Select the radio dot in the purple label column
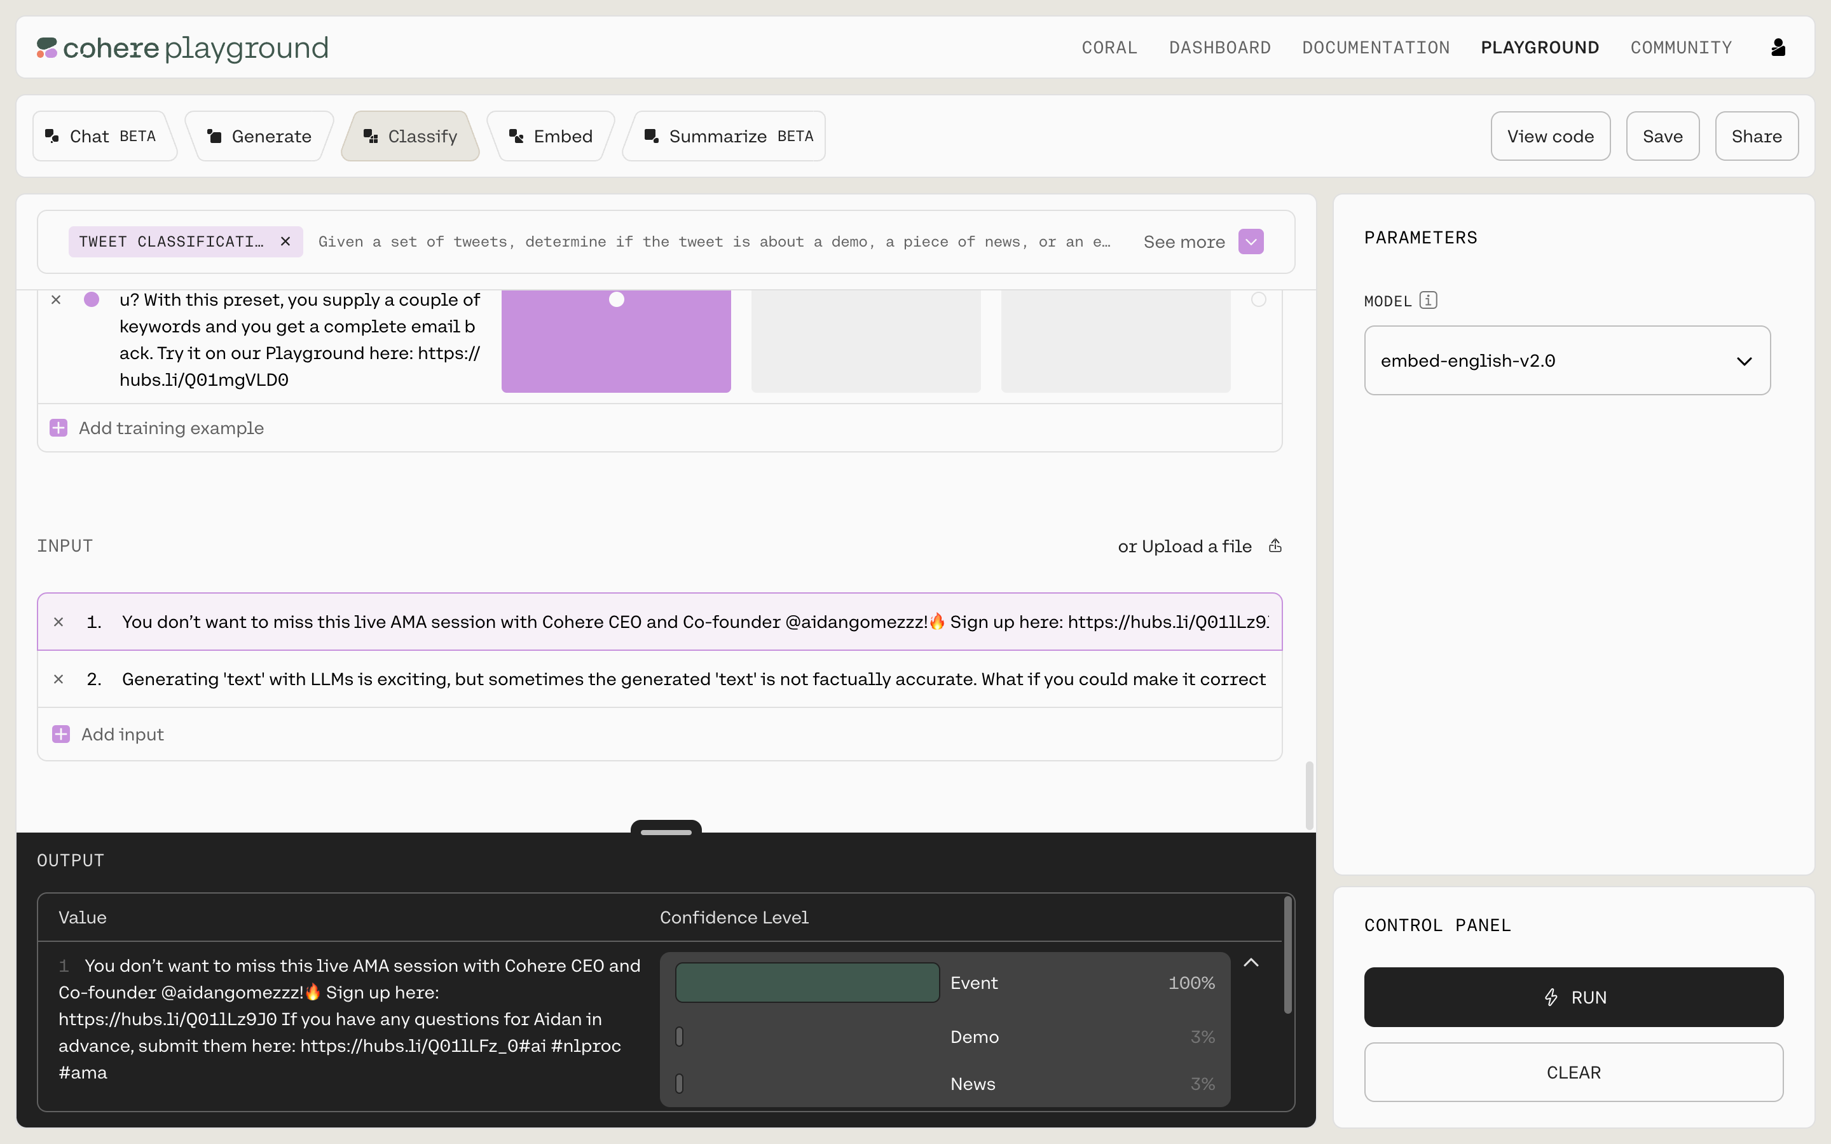Image resolution: width=1831 pixels, height=1144 pixels. (x=617, y=299)
